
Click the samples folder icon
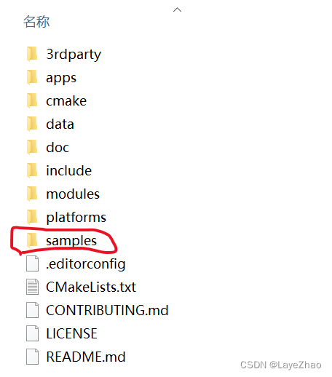tap(32, 240)
